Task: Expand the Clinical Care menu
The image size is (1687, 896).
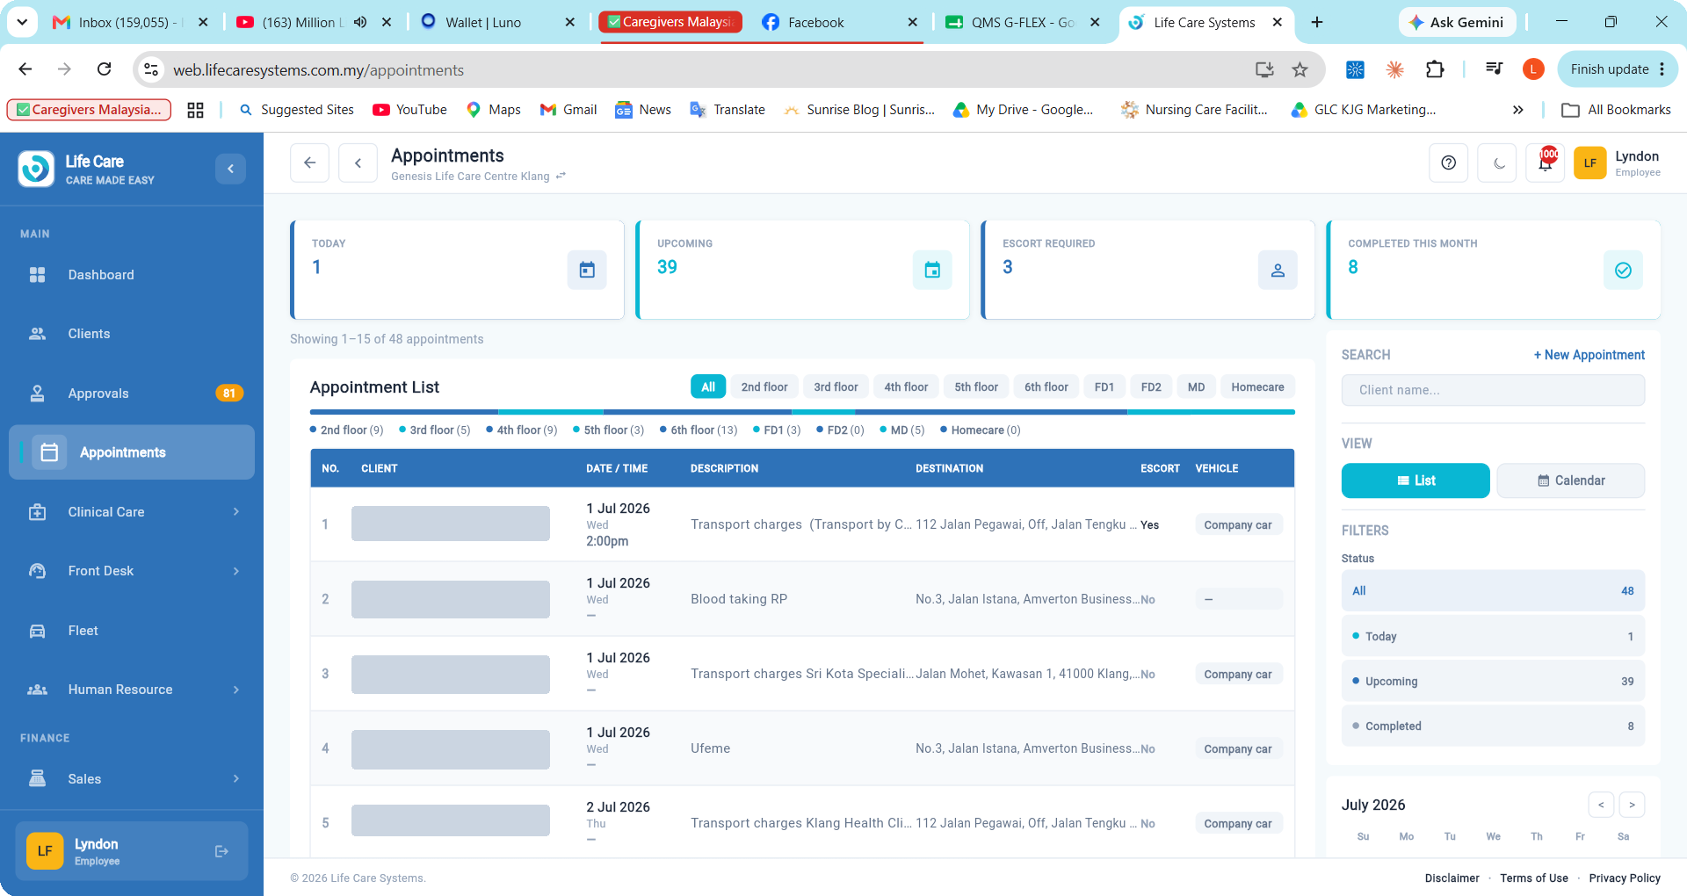Action: (x=132, y=512)
